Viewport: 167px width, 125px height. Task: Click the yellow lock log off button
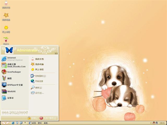point(33,118)
